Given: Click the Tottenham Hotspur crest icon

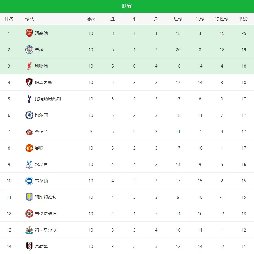Looking at the screenshot, I should (29, 99).
